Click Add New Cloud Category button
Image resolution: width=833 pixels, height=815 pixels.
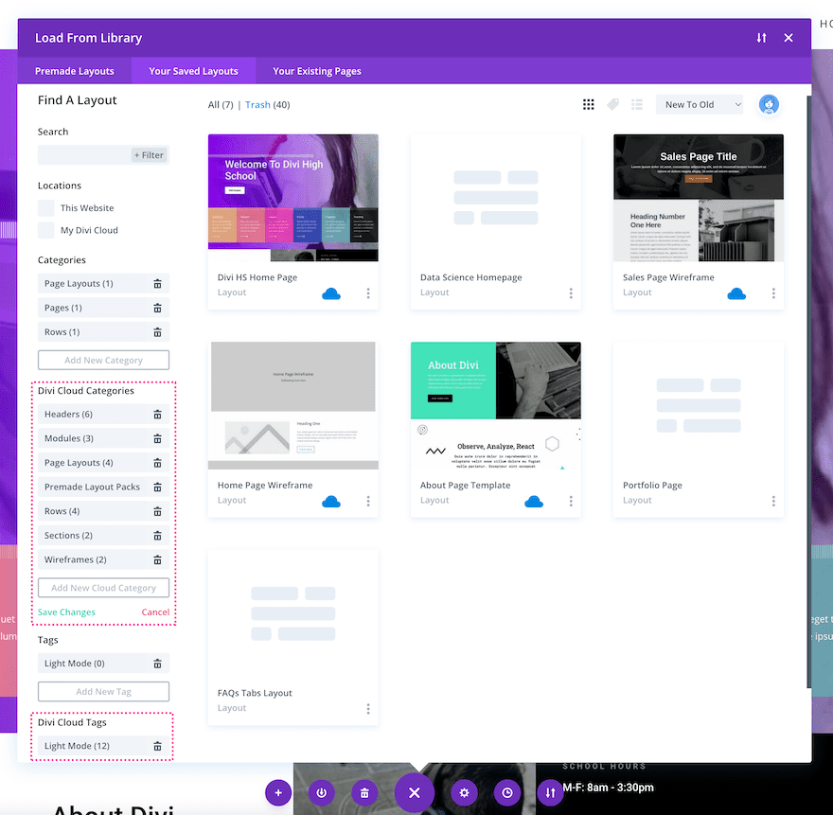click(x=103, y=588)
